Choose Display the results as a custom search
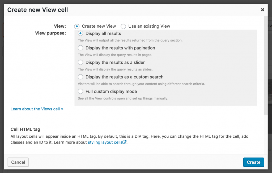The height and width of the screenshot is (173, 272). [x=80, y=77]
